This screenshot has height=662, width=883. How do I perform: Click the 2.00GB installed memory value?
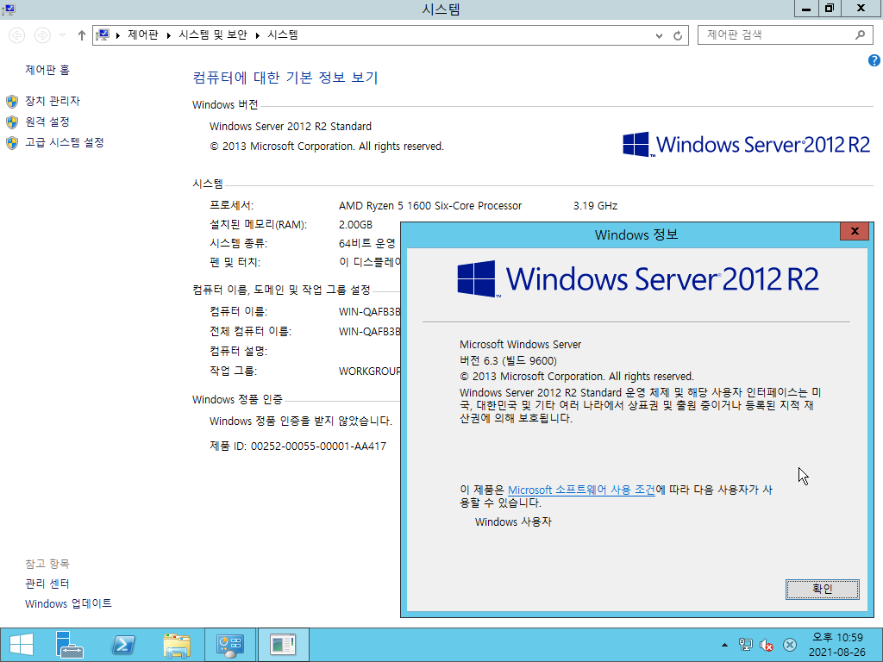click(355, 225)
